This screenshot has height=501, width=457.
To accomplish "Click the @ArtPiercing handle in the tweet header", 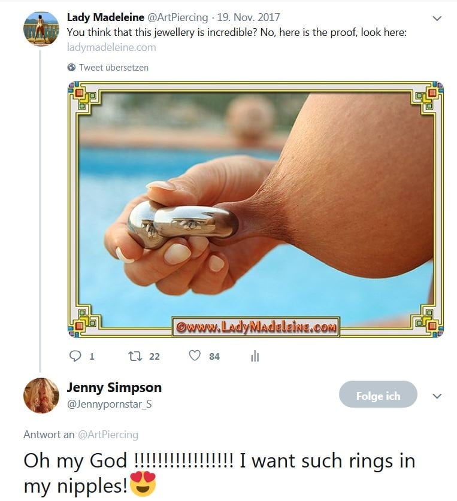I will pos(177,17).
